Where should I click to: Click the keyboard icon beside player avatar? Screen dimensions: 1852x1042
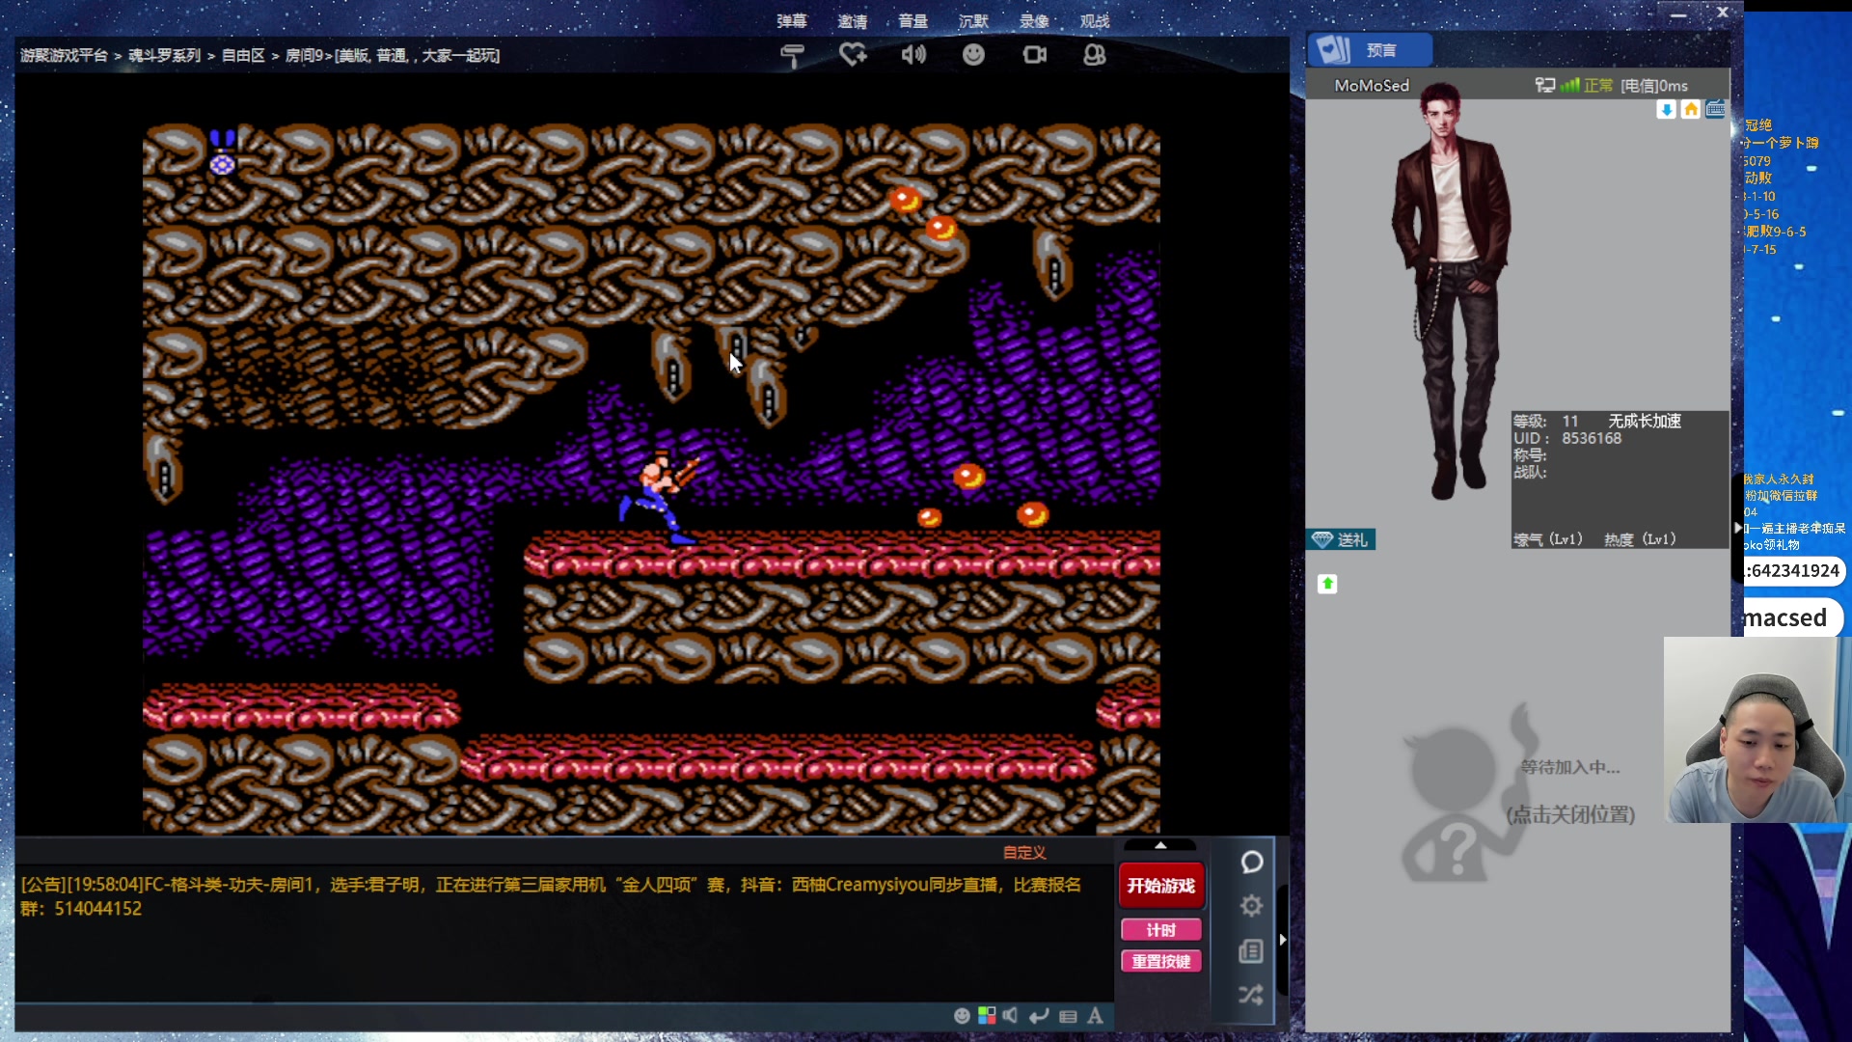click(1715, 110)
